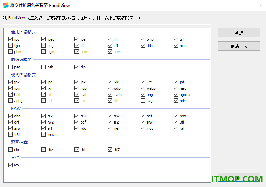Toggle the arw checkbox
This screenshot has width=266, height=187.
[11, 128]
